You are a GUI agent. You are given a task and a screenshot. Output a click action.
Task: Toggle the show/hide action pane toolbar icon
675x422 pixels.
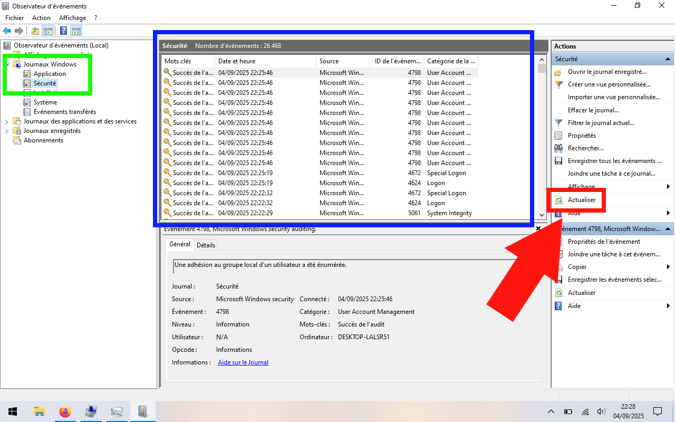[76, 31]
